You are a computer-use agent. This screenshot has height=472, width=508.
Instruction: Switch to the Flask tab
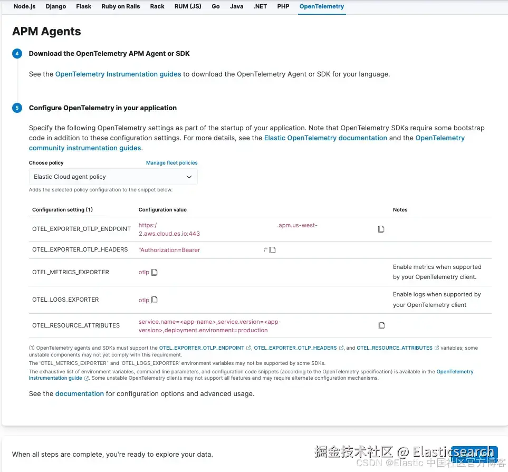[x=83, y=6]
